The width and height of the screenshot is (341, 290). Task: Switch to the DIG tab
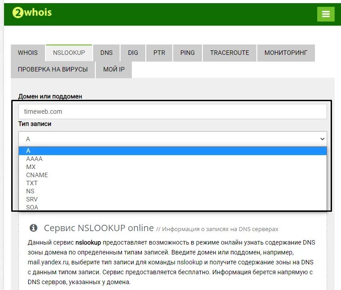[x=133, y=53]
